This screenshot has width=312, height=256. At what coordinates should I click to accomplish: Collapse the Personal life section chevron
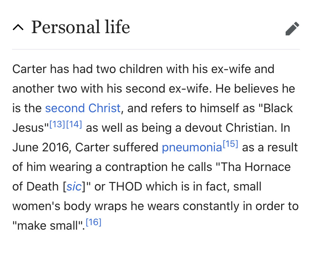18,27
